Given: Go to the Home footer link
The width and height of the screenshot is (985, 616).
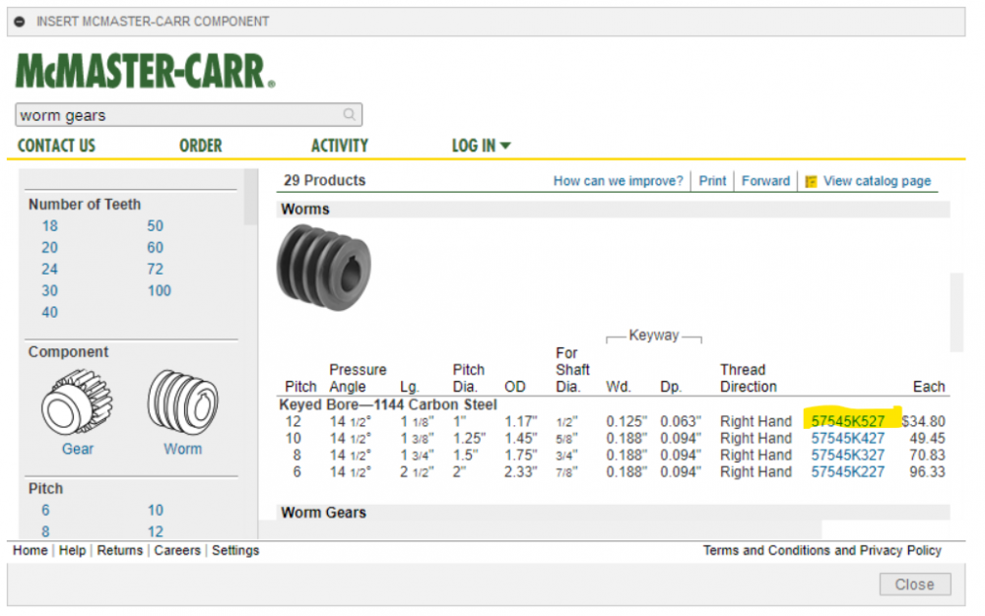Looking at the screenshot, I should [31, 550].
